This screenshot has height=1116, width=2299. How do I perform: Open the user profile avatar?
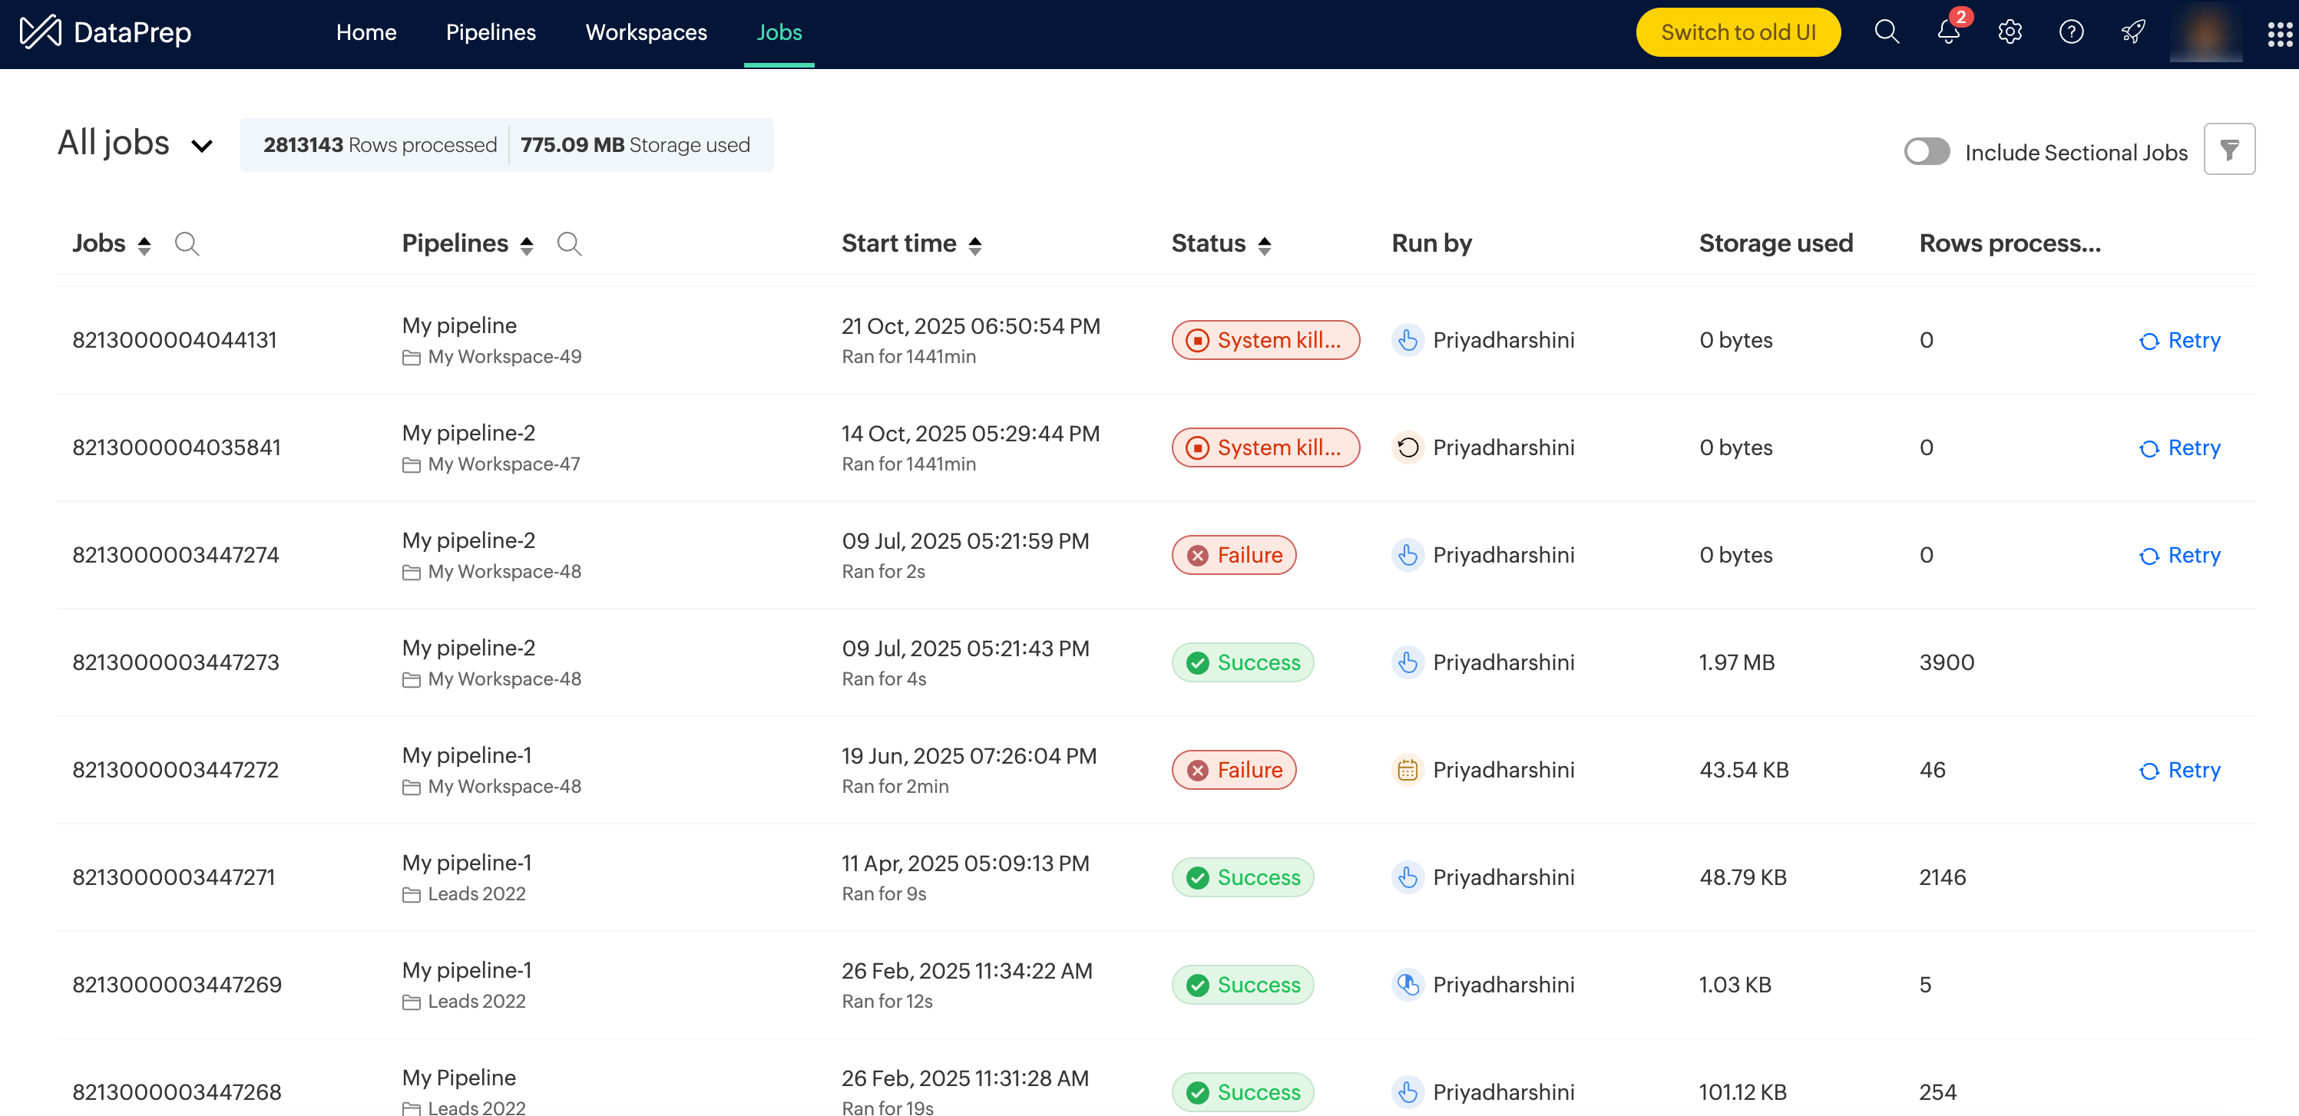[2205, 33]
